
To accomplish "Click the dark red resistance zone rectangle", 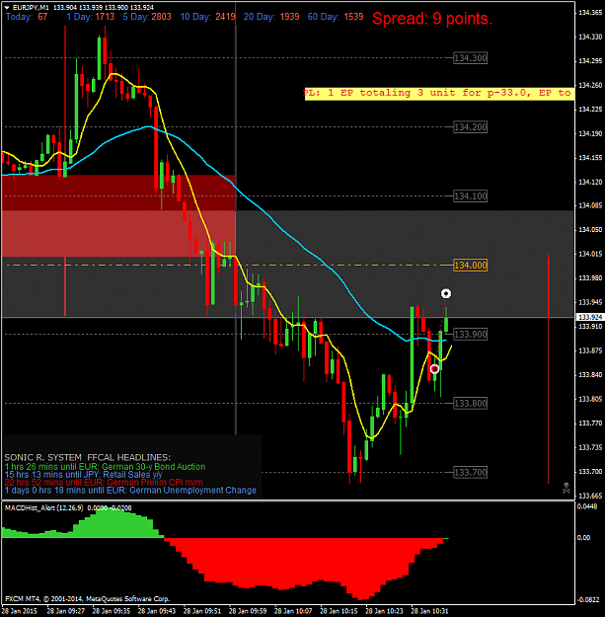I will pos(118,193).
